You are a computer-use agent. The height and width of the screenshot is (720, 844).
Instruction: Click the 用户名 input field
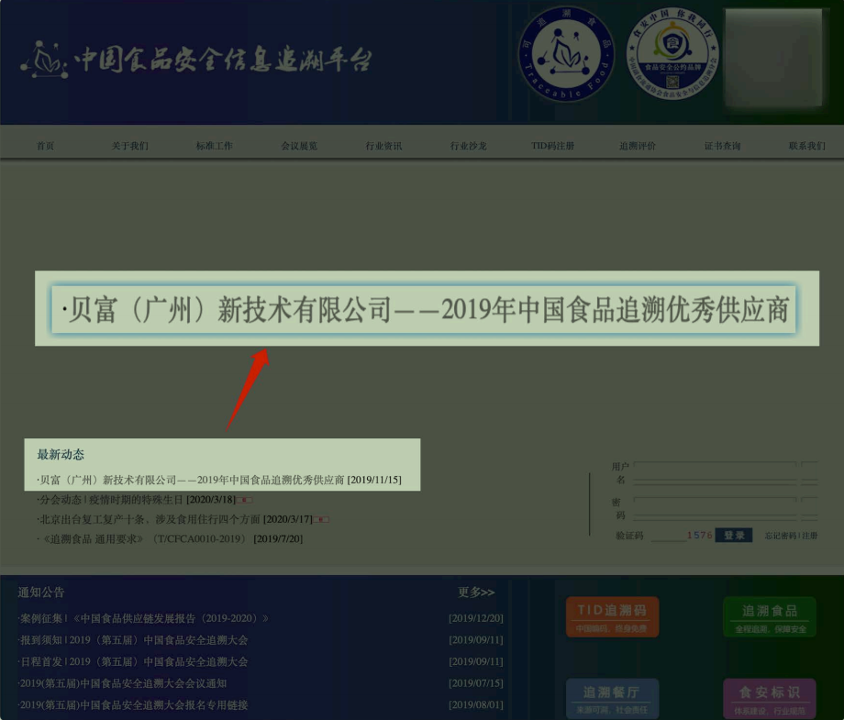(x=716, y=472)
